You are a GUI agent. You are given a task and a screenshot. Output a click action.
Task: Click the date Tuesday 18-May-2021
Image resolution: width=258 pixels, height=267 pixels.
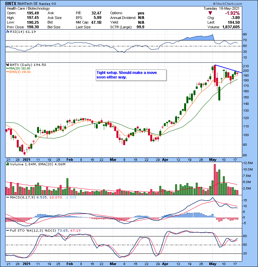pyautogui.click(x=222, y=8)
